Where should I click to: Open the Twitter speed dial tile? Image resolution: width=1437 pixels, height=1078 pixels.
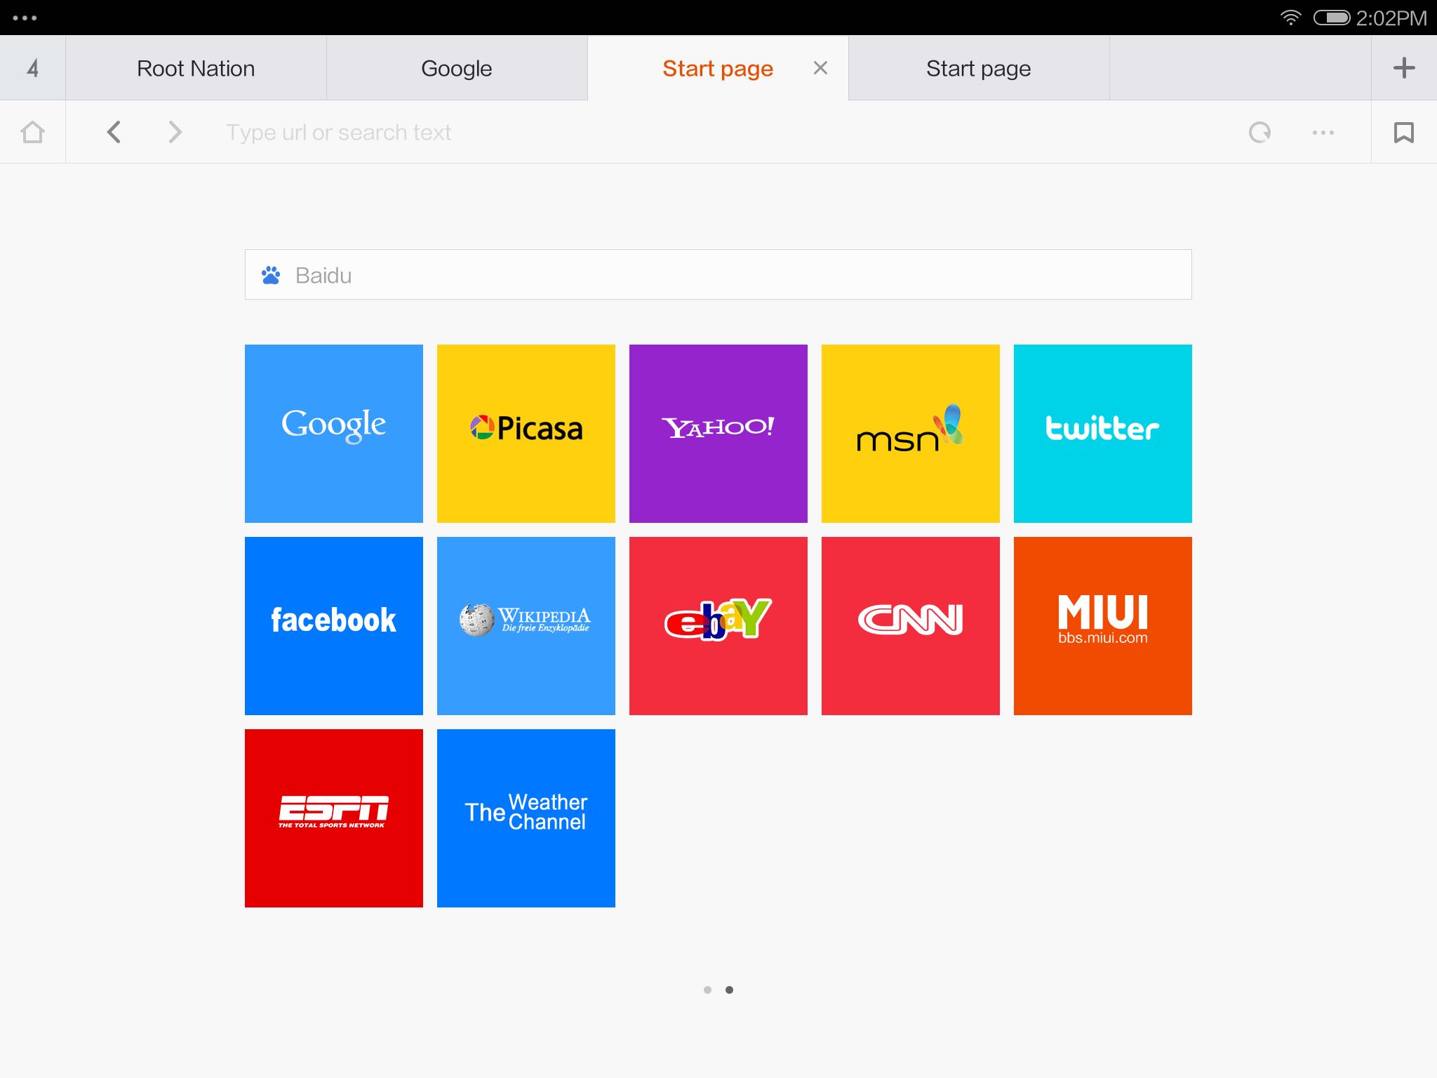tap(1103, 434)
